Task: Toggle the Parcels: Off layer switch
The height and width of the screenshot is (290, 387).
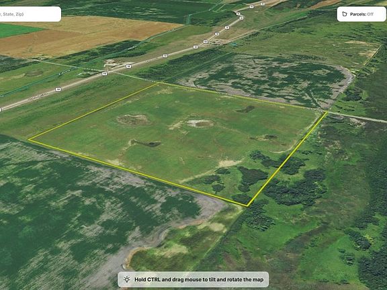Action: pyautogui.click(x=361, y=14)
